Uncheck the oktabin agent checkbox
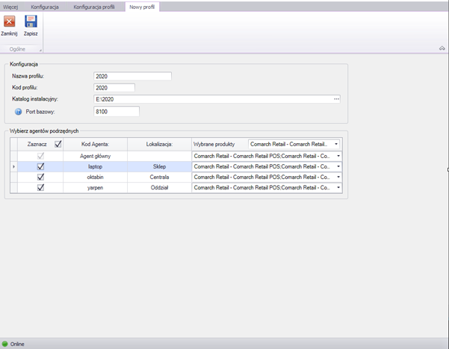449x349 pixels. click(x=40, y=177)
